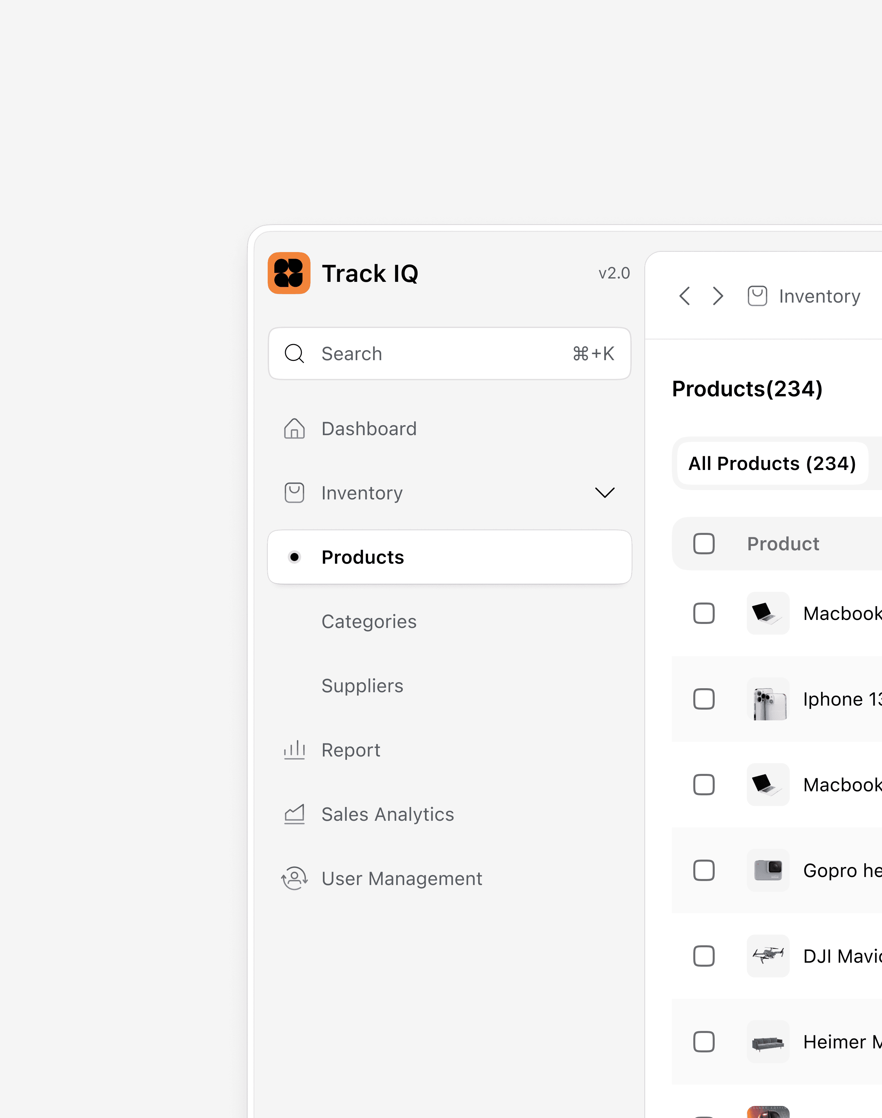The image size is (882, 1118).
Task: Click the v2.0 version label
Action: pos(614,273)
